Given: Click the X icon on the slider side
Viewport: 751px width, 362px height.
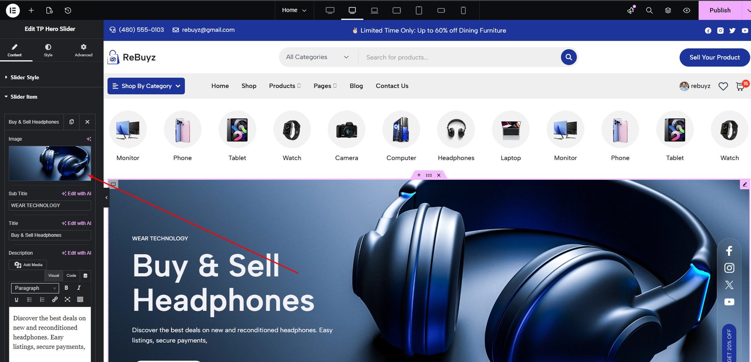Looking at the screenshot, I should (729, 285).
